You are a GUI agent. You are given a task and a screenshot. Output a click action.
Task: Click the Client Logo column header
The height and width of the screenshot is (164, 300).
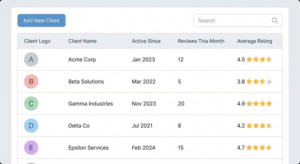pos(37,41)
